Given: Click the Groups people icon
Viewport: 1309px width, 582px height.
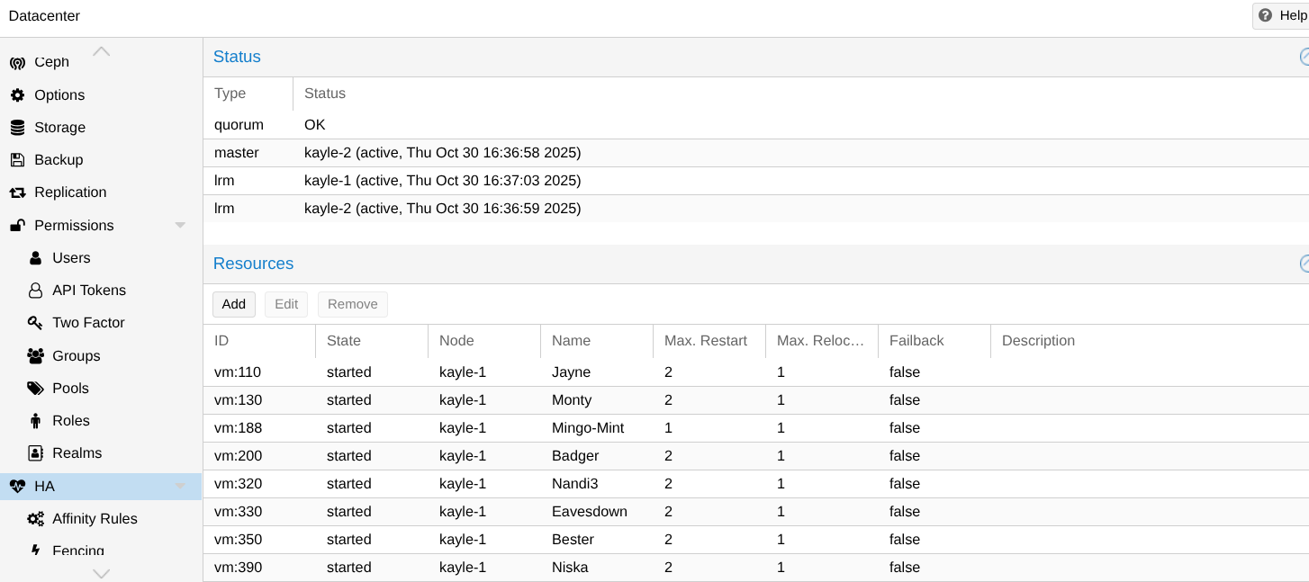Looking at the screenshot, I should click(x=35, y=356).
